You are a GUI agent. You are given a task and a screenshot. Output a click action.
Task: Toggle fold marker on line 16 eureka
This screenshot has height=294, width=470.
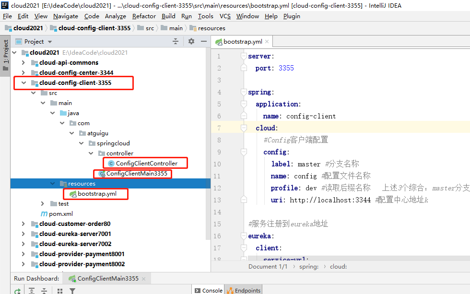pyautogui.click(x=244, y=236)
